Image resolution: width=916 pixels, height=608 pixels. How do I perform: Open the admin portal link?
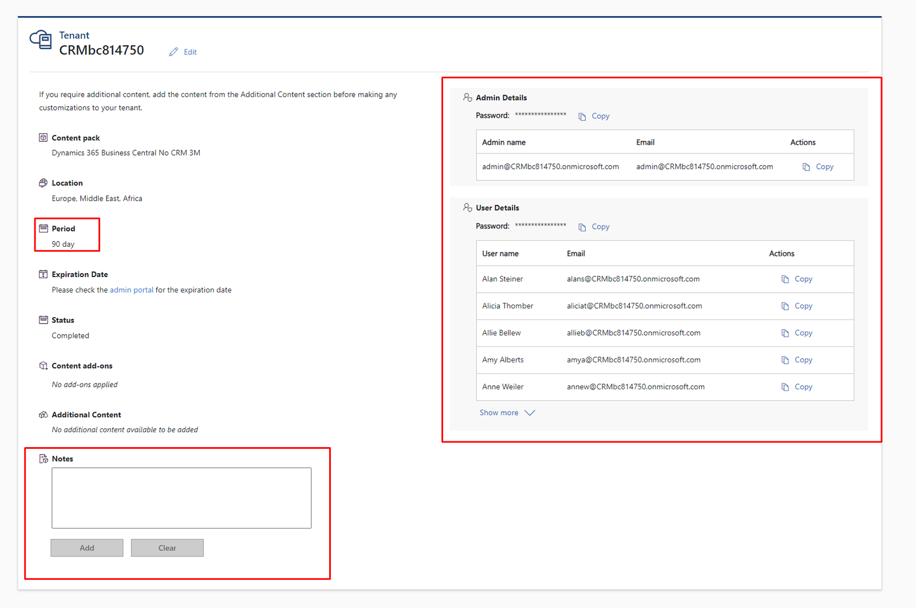(x=132, y=290)
